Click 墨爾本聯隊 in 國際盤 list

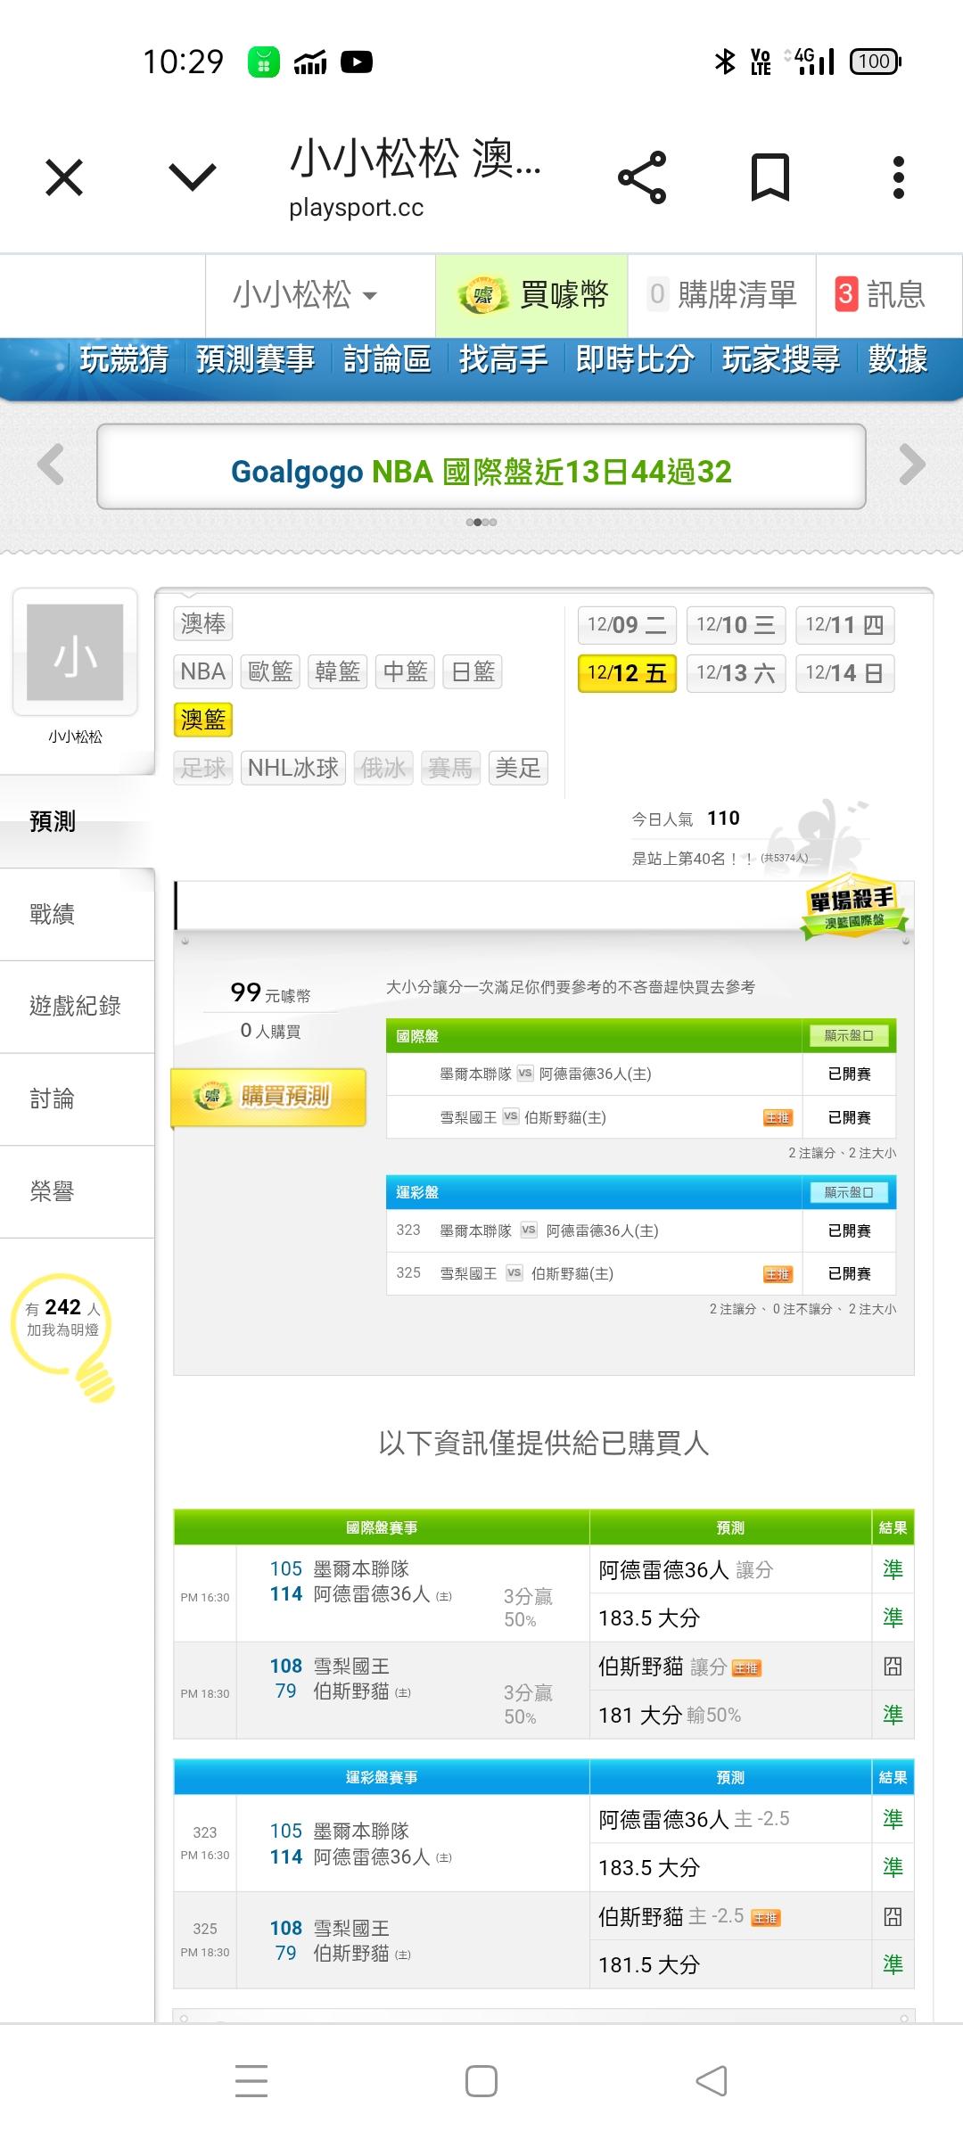tap(475, 1074)
